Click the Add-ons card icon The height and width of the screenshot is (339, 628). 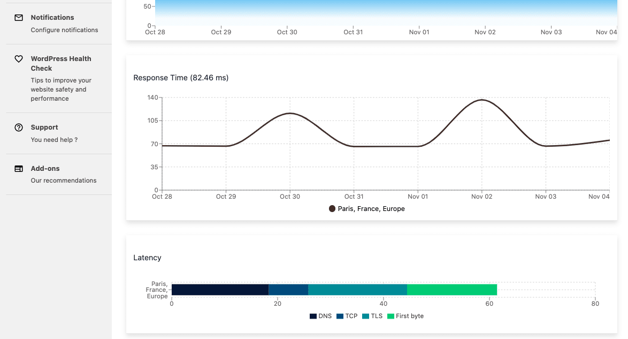(x=19, y=169)
